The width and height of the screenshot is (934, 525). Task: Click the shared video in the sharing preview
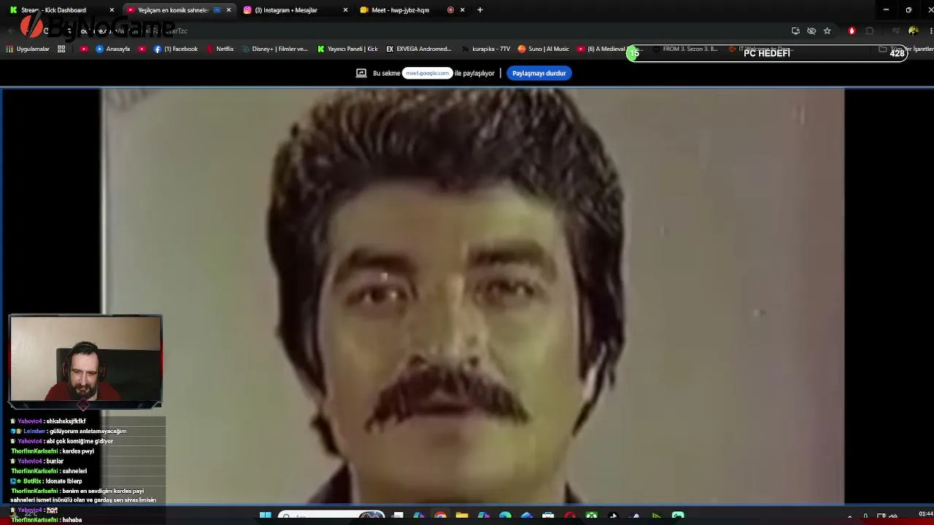[x=472, y=295]
